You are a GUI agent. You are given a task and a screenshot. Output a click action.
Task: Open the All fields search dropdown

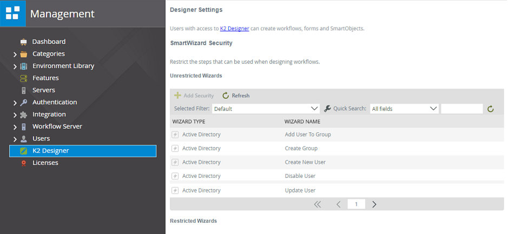pyautogui.click(x=404, y=109)
